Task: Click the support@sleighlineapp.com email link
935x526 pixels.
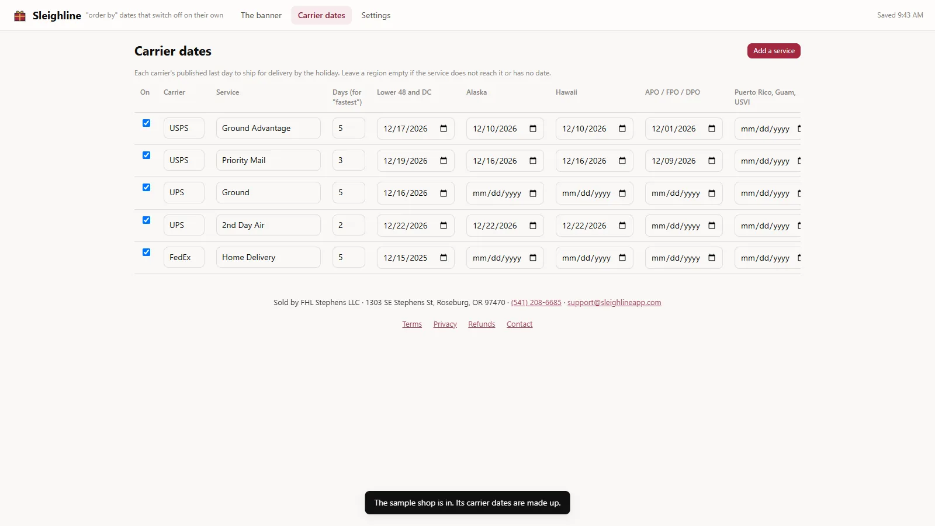Action: click(614, 303)
